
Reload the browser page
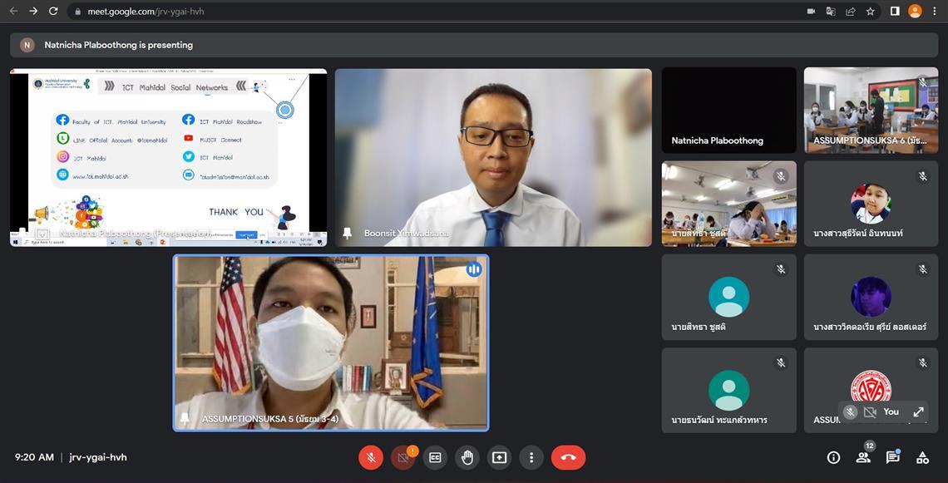[53, 12]
